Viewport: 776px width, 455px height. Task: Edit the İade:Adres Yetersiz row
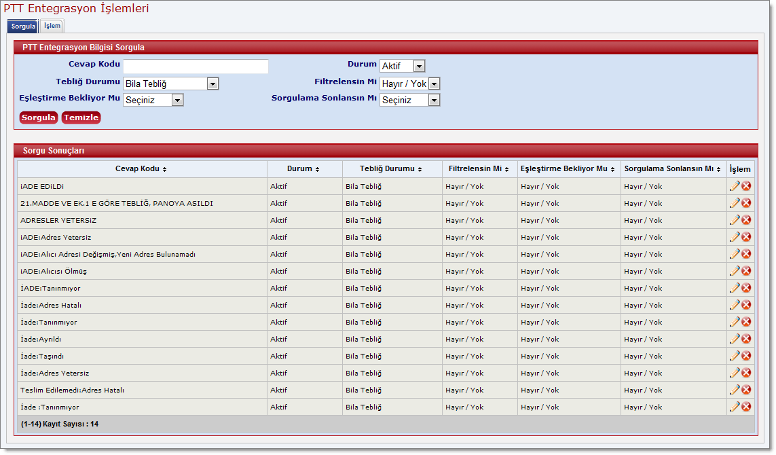(735, 373)
